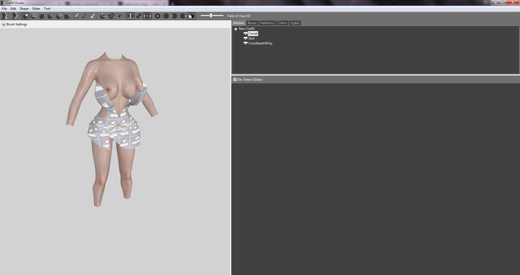
Task: Click the plain solid circle icon
Action: pos(166,16)
